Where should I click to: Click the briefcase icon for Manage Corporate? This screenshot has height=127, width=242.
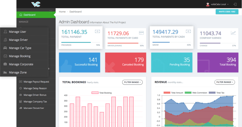(x=5, y=64)
